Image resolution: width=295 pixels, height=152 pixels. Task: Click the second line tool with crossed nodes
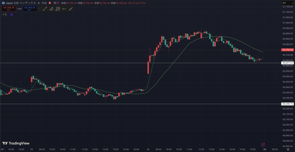(51, 9)
